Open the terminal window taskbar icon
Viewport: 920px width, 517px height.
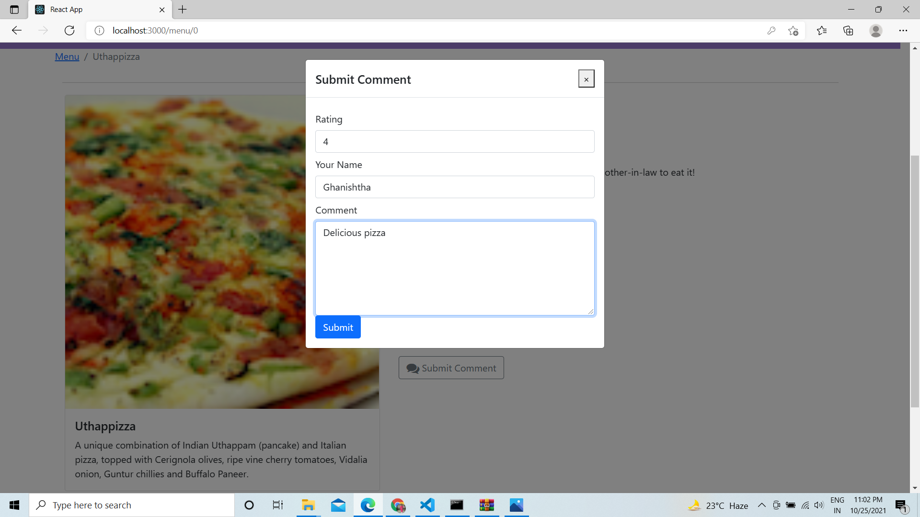(457, 505)
